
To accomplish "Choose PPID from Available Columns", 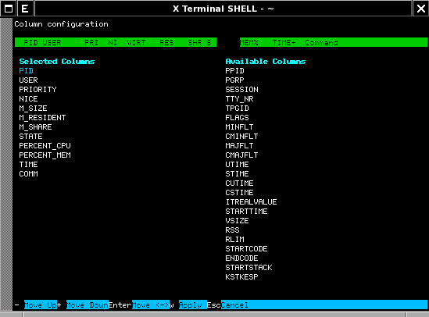I will pos(234,71).
